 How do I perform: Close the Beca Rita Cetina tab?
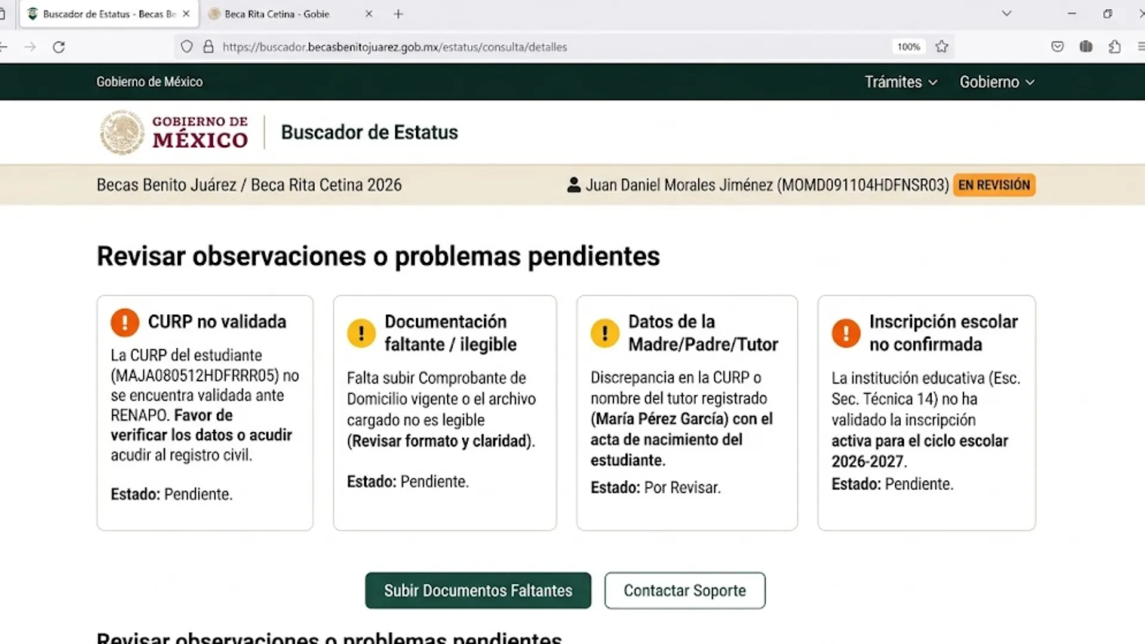pos(369,14)
